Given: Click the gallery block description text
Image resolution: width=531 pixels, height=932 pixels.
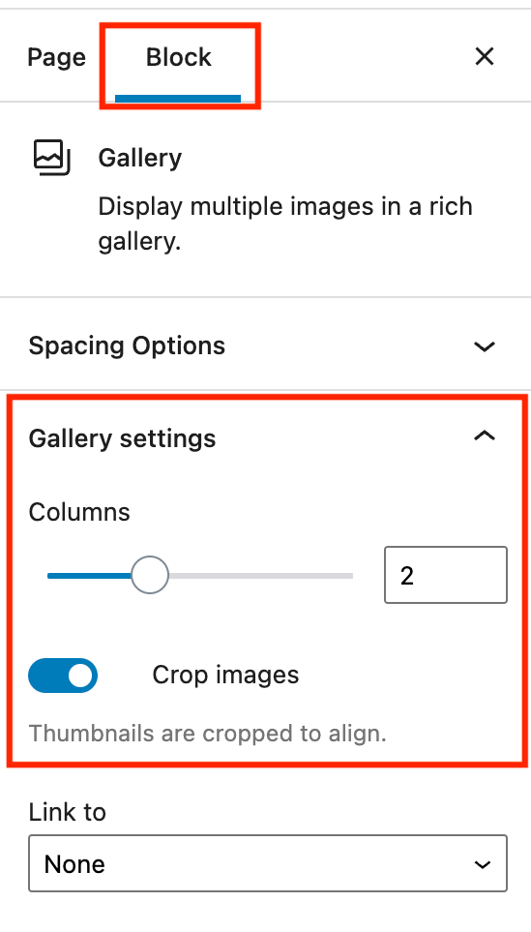Looking at the screenshot, I should point(285,225).
